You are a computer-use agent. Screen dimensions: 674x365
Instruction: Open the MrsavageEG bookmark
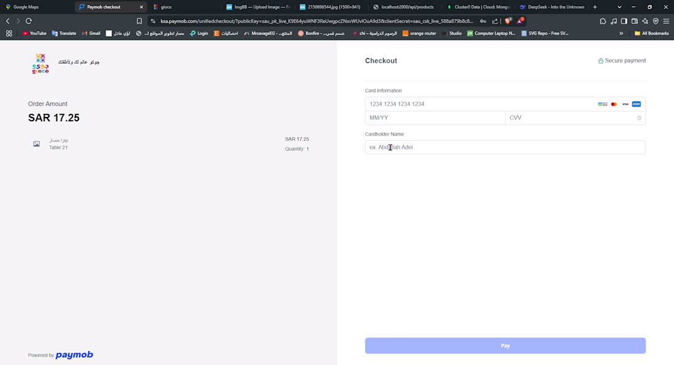click(x=268, y=33)
